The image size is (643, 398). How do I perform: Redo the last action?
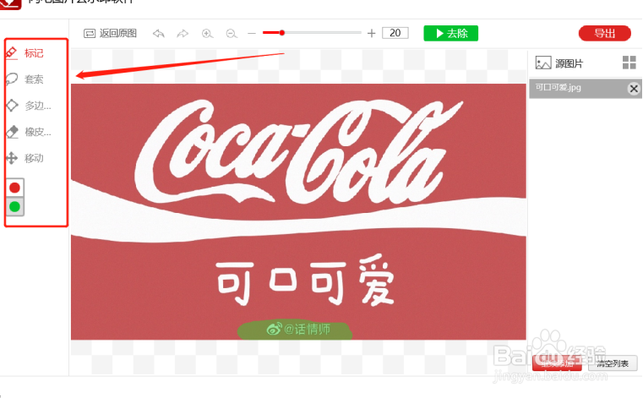(x=183, y=33)
